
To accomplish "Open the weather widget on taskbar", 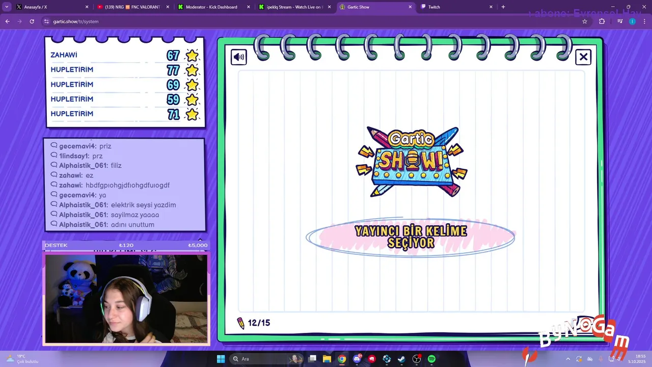I will 23,359.
